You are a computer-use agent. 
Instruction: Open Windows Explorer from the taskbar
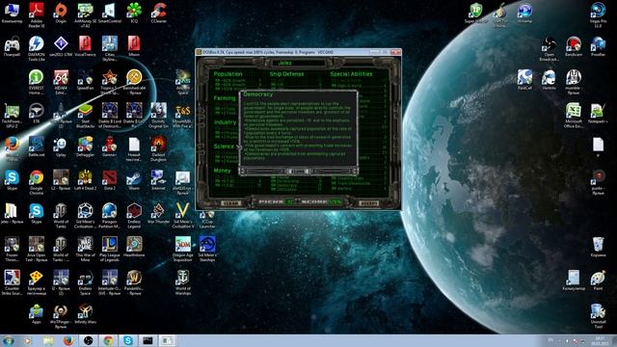click(48, 340)
